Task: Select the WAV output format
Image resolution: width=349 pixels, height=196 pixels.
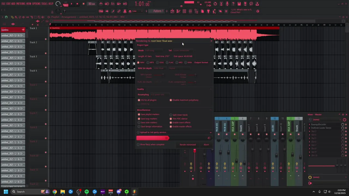Action: click(141, 63)
